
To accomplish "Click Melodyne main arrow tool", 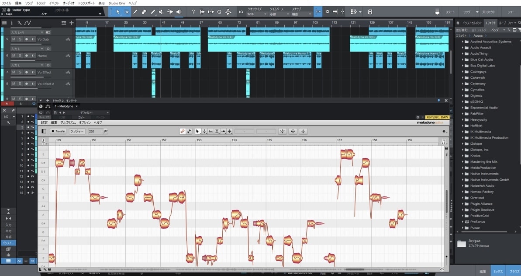I will 198,131.
